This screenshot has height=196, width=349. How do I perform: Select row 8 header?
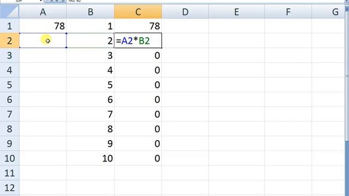9,128
